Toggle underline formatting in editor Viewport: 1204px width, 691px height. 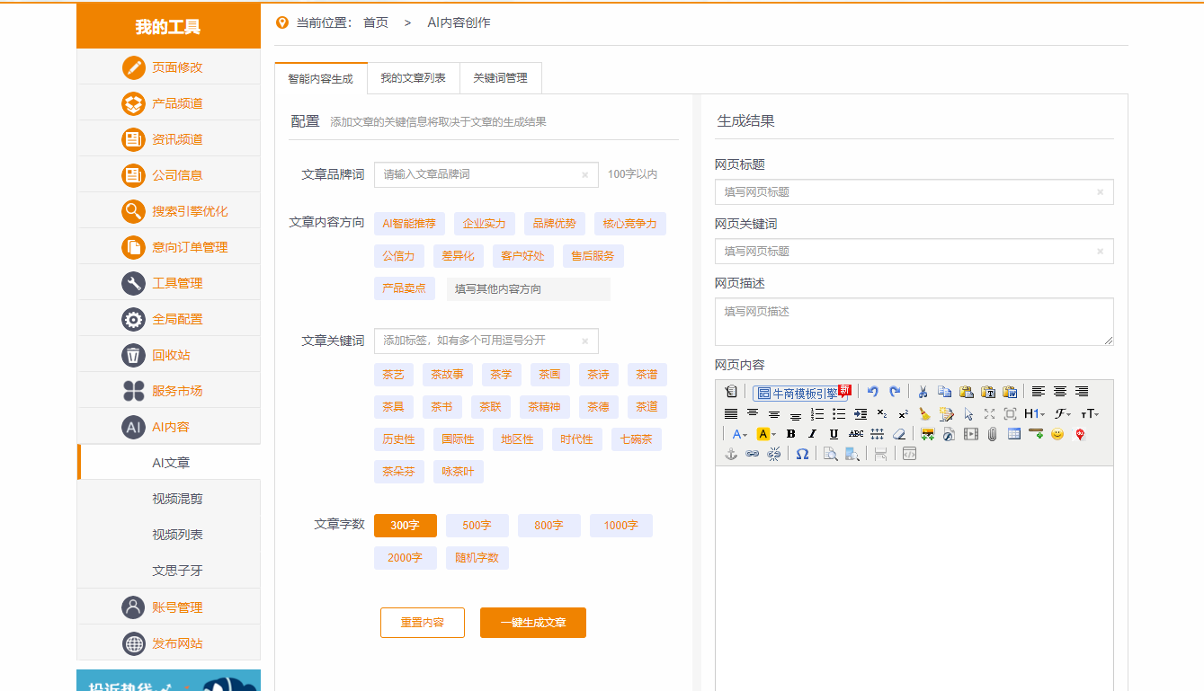834,434
